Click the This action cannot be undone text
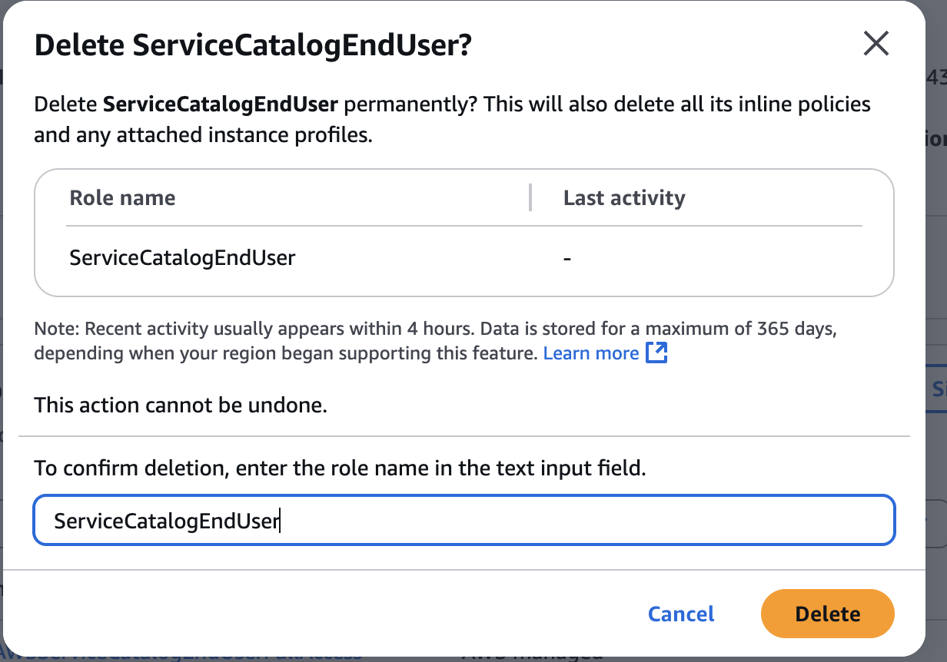The height and width of the screenshot is (662, 947). [x=181, y=405]
